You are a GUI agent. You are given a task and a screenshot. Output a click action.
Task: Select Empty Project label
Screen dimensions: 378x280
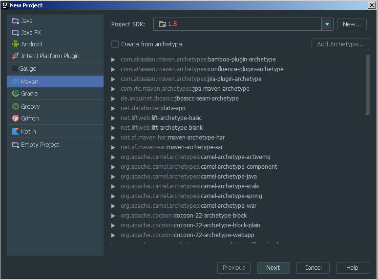(40, 145)
